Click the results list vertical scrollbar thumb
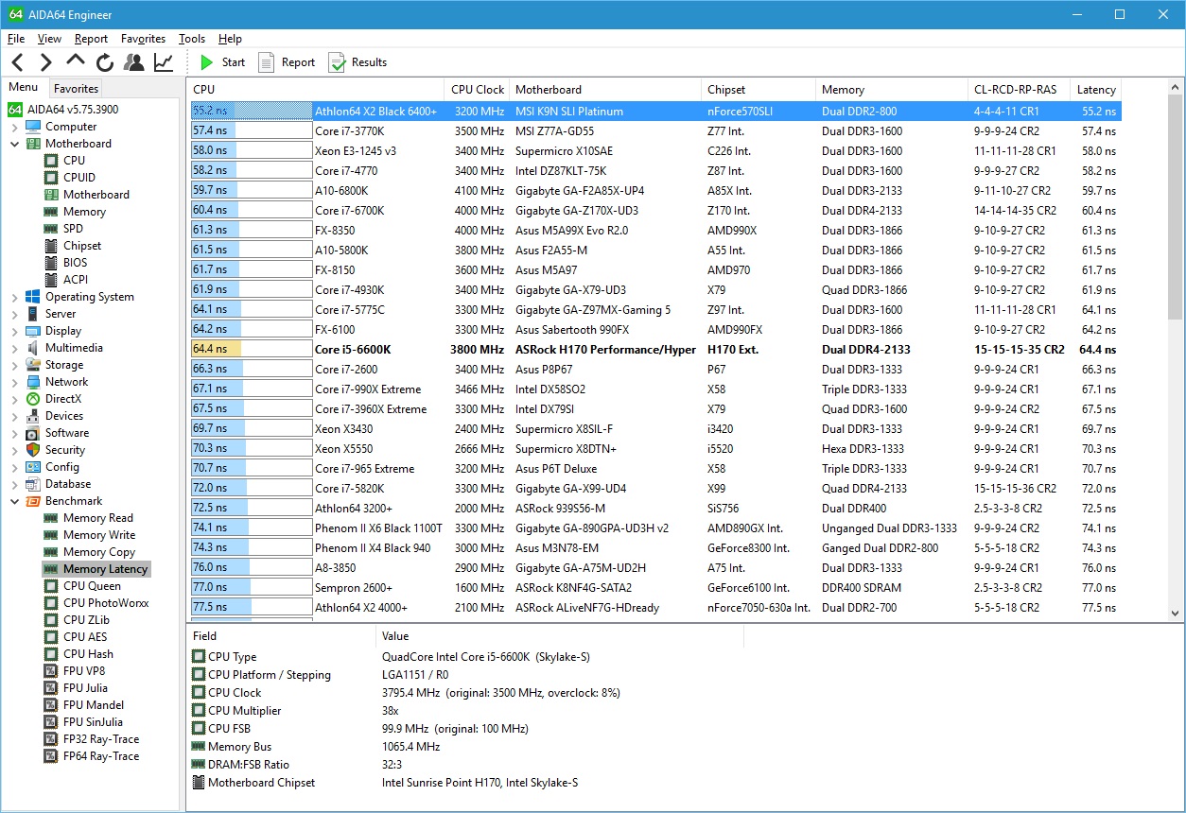1186x813 pixels. (x=1176, y=206)
